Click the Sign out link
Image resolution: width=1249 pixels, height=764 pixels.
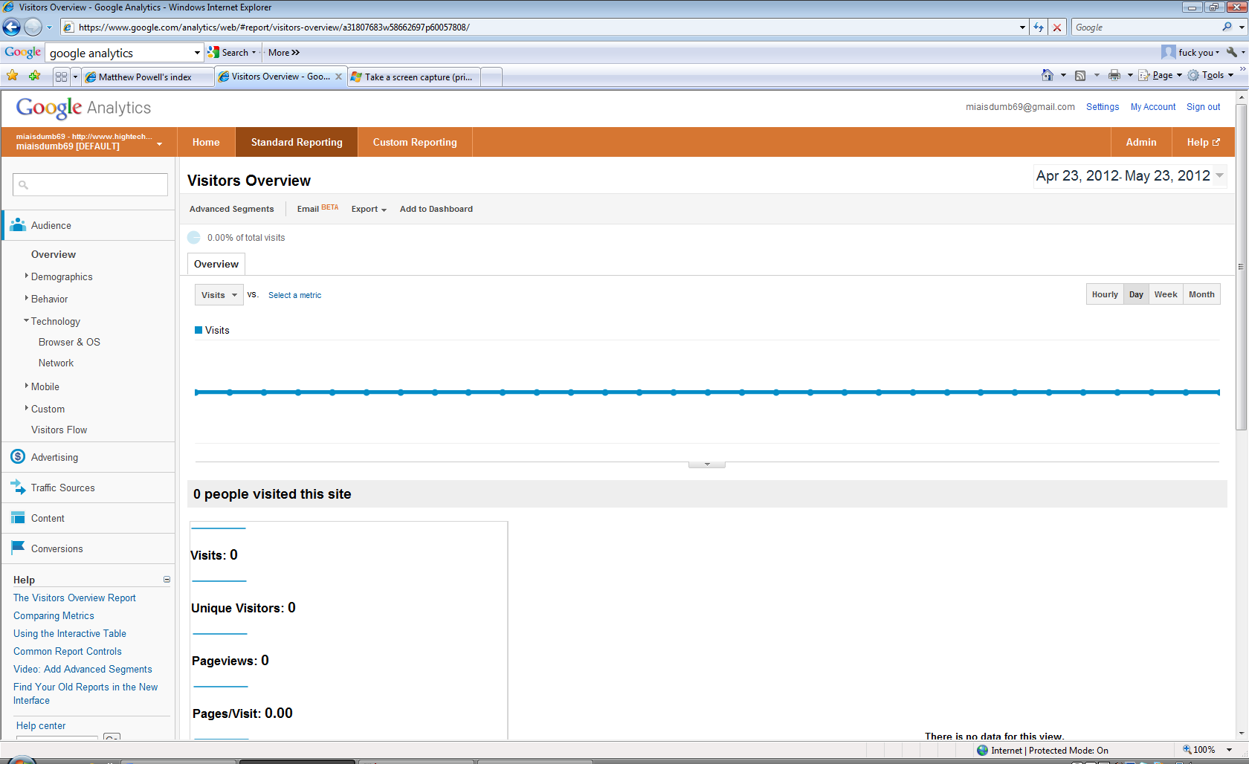pos(1203,107)
